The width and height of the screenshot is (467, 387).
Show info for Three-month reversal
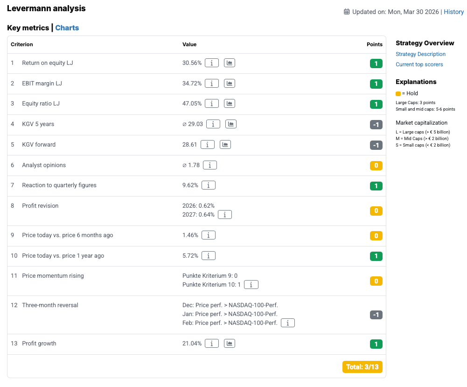tap(288, 323)
